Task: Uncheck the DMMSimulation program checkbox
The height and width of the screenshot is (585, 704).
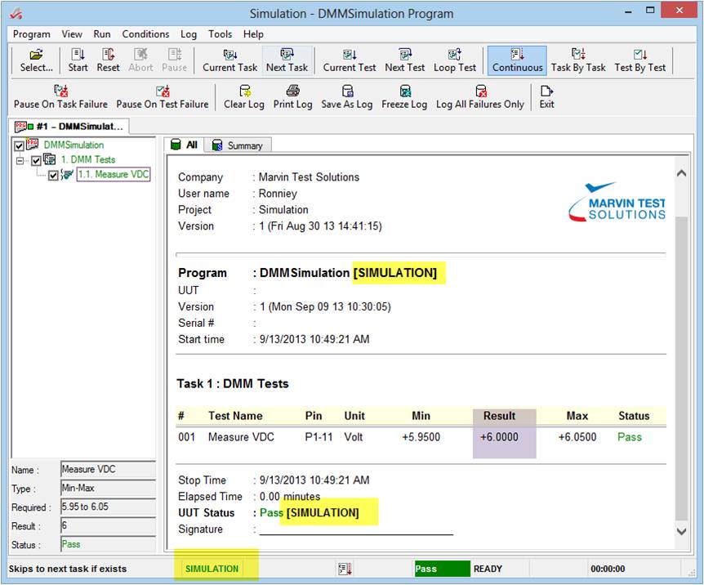Action: click(19, 146)
